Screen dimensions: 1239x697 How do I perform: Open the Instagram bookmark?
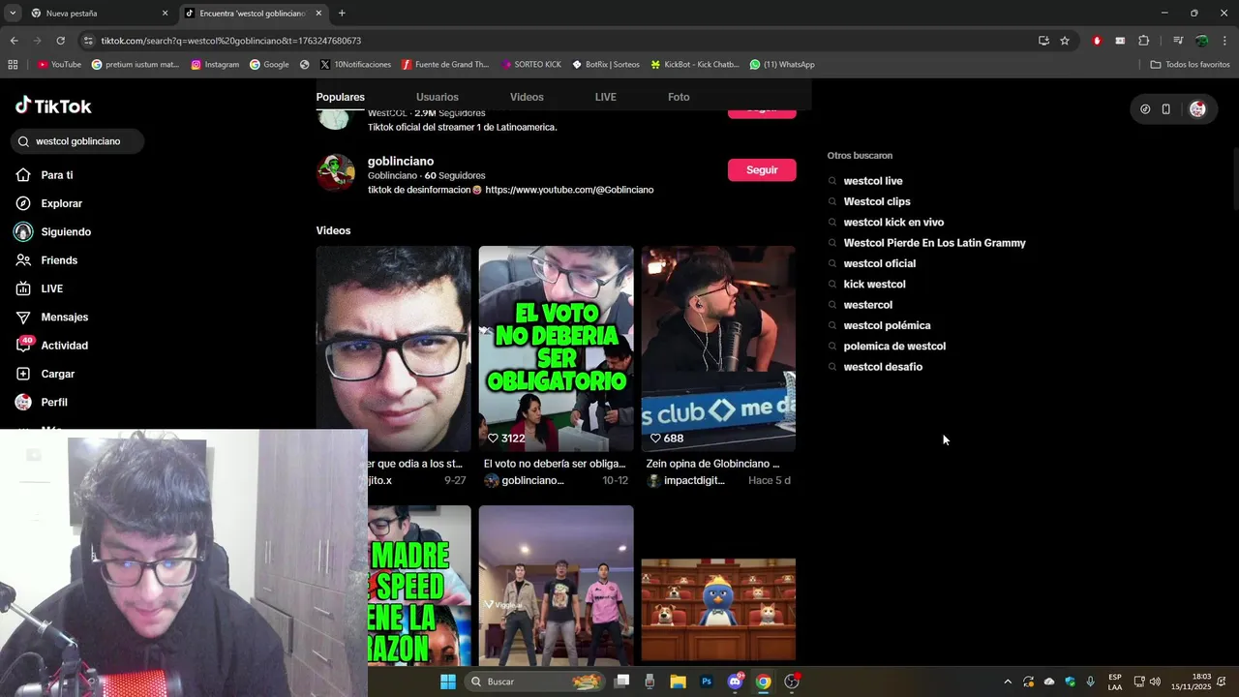tap(215, 65)
